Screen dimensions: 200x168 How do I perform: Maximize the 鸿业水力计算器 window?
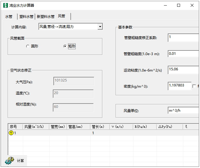pos(179,5)
